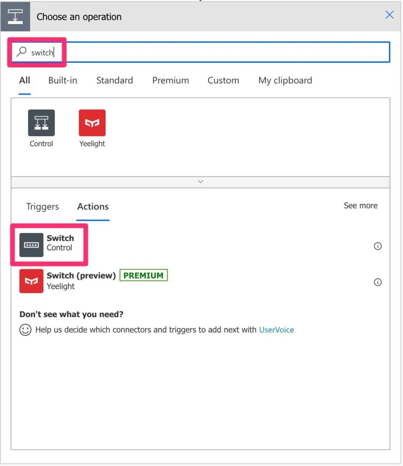The width and height of the screenshot is (403, 466).
Task: Click the See more link
Action: (360, 206)
